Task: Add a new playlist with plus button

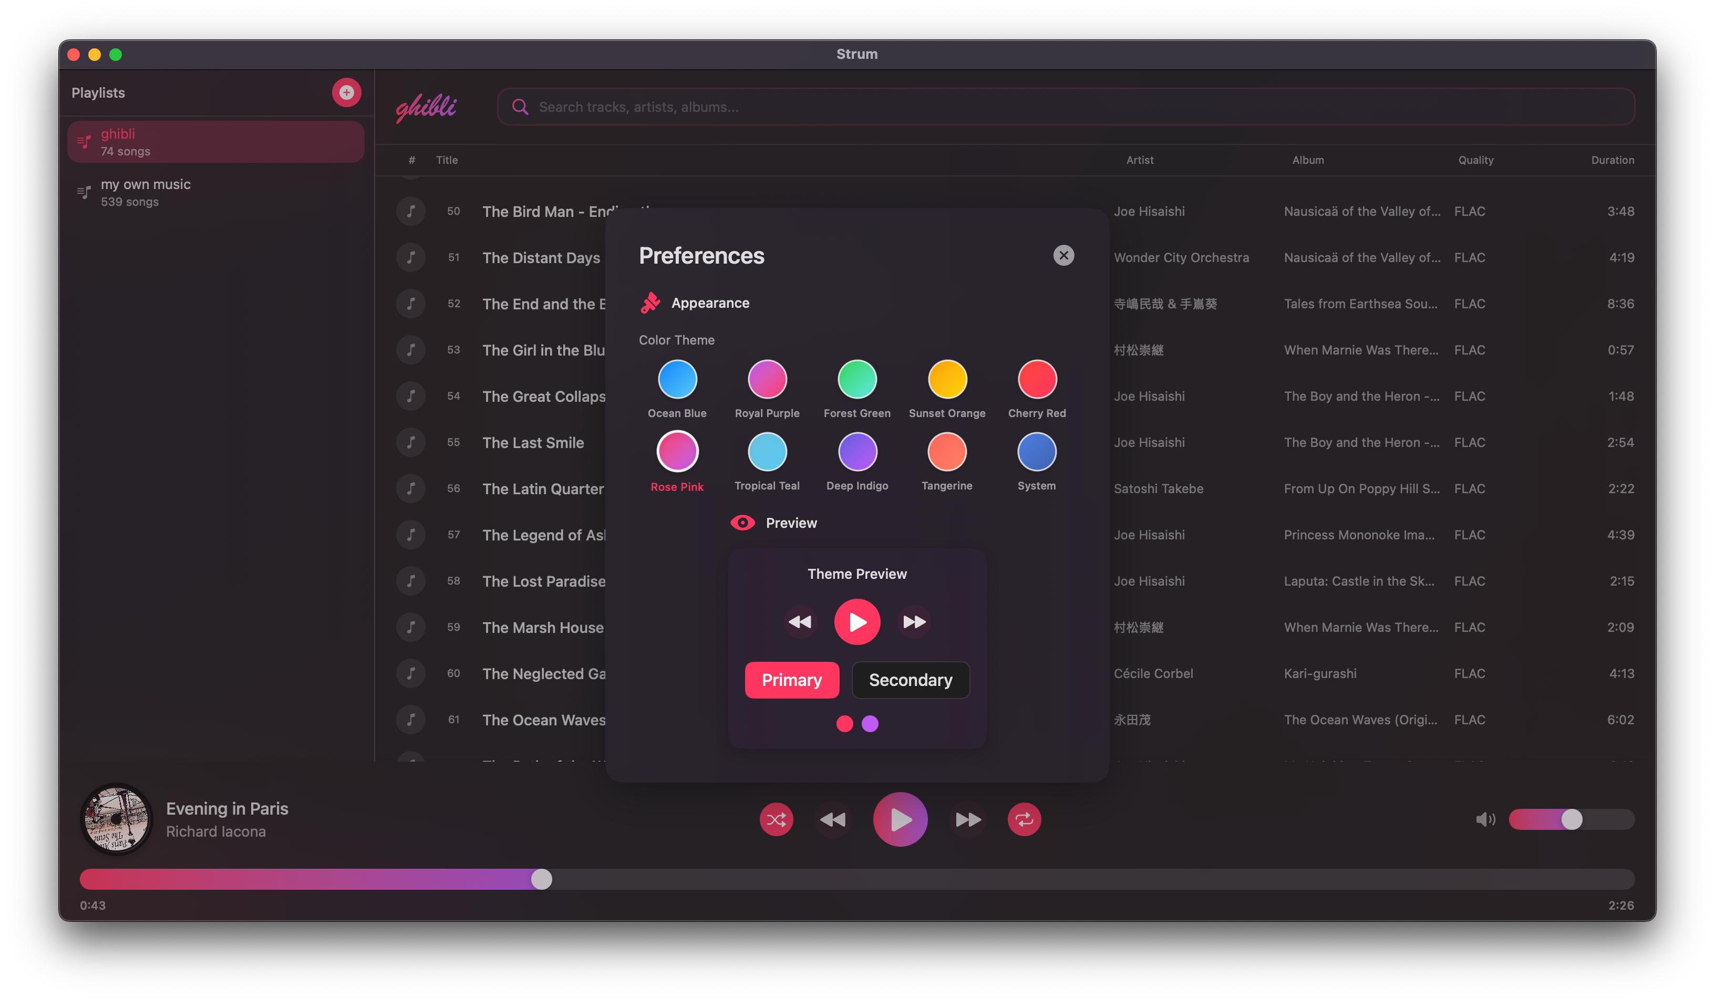Action: coord(346,92)
